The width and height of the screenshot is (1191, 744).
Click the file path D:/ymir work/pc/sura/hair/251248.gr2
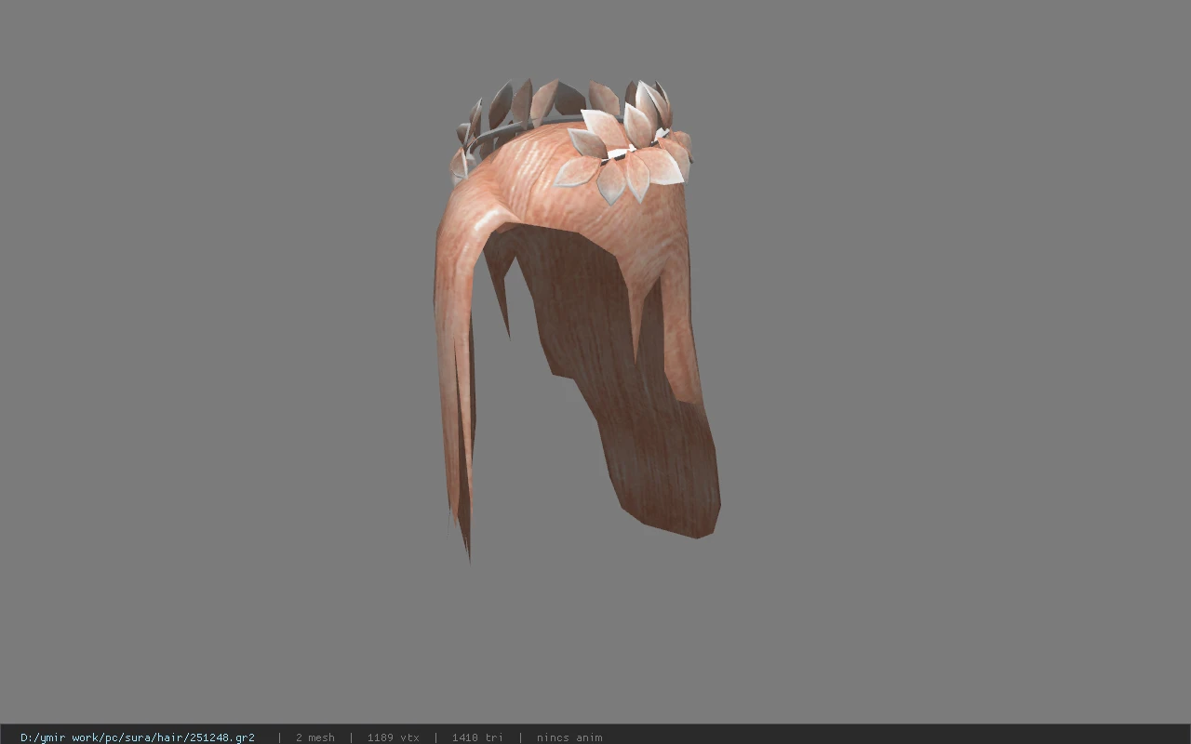tap(138, 737)
